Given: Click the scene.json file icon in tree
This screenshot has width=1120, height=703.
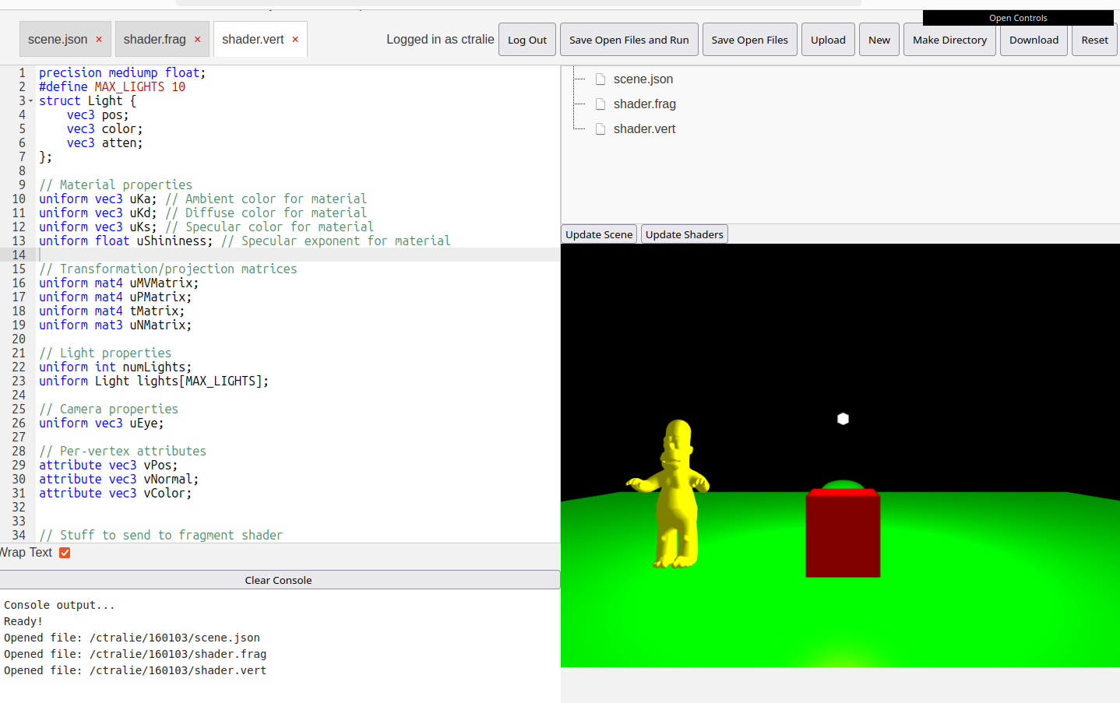Looking at the screenshot, I should coord(601,79).
